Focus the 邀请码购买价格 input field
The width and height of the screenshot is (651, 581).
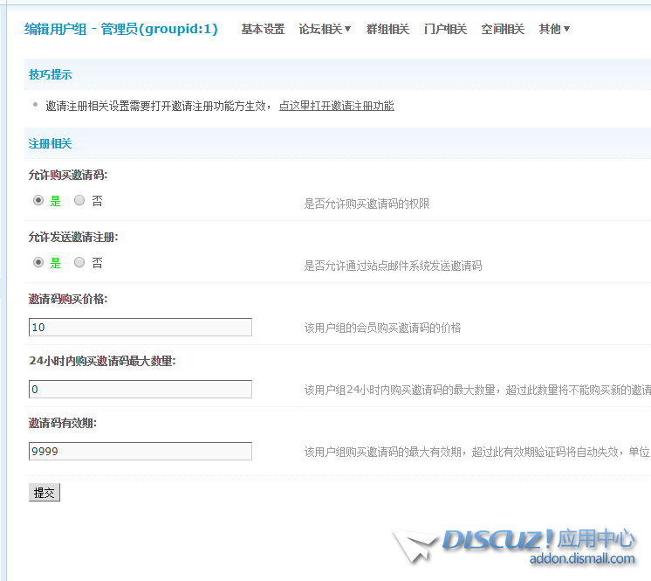[x=140, y=328]
